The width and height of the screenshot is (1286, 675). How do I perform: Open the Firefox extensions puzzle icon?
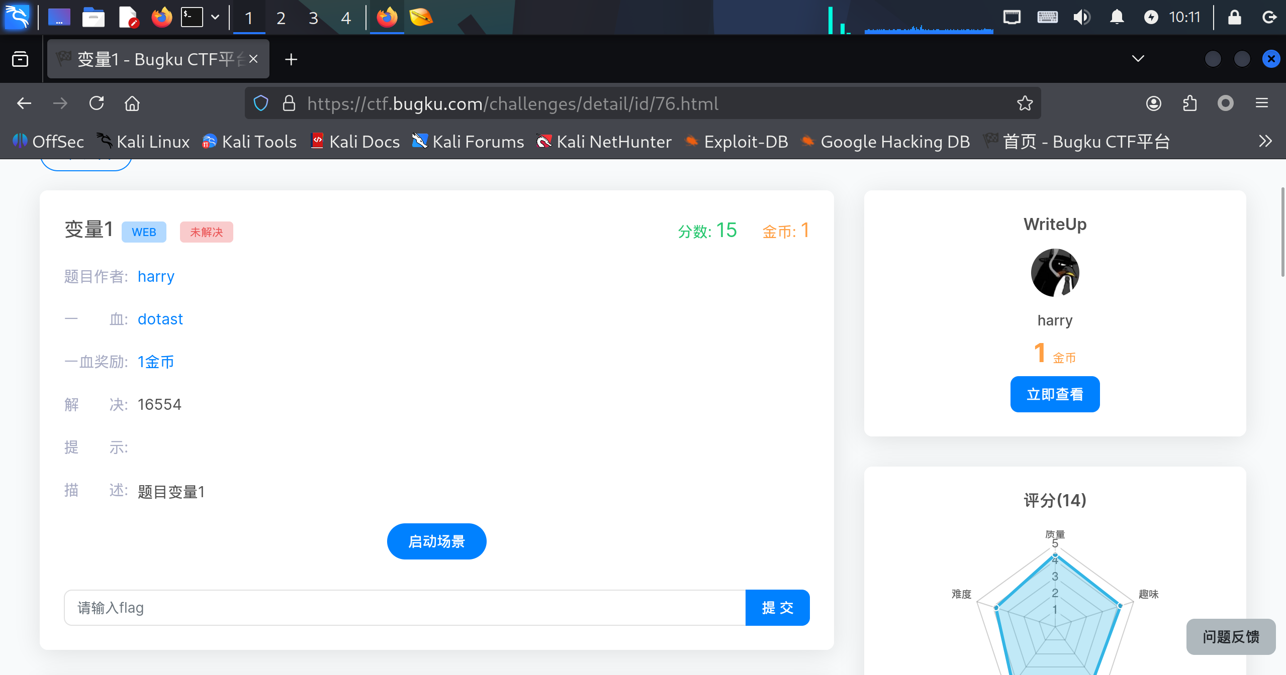click(1189, 103)
